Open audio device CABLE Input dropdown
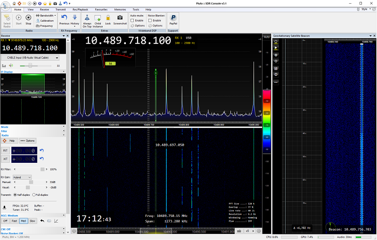The width and height of the screenshot is (377, 240). click(30, 57)
